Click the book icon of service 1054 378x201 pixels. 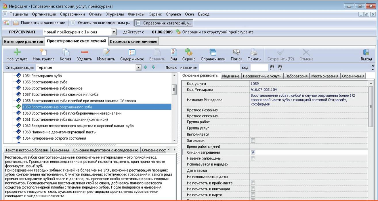19,75
